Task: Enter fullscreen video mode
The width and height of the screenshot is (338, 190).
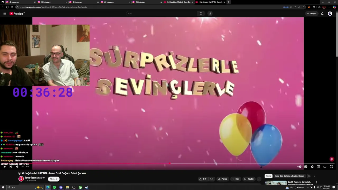Action: [331, 167]
